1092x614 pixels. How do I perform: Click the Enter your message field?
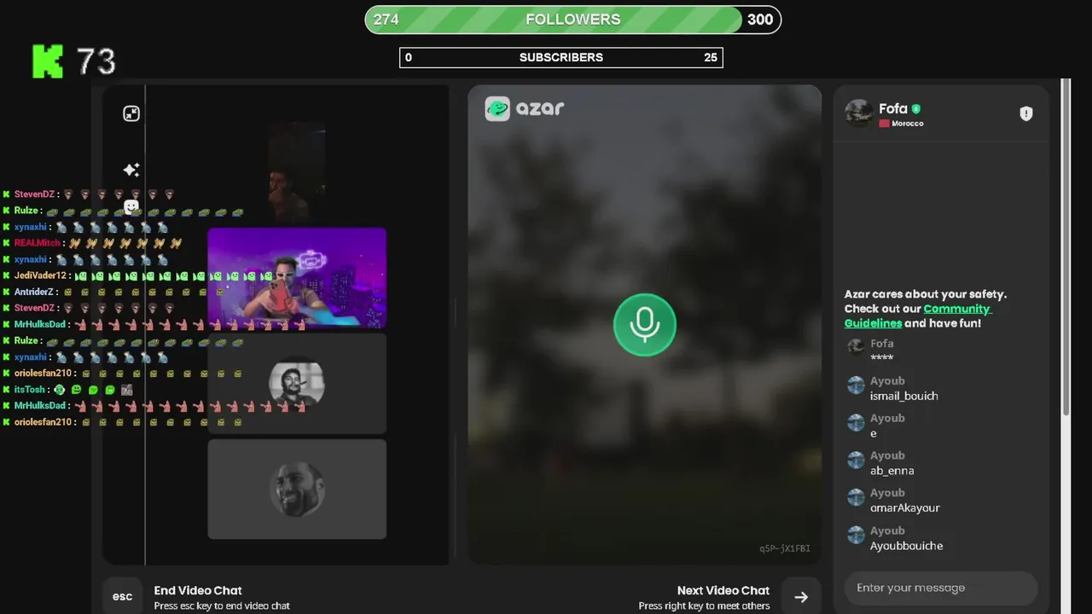(x=941, y=588)
